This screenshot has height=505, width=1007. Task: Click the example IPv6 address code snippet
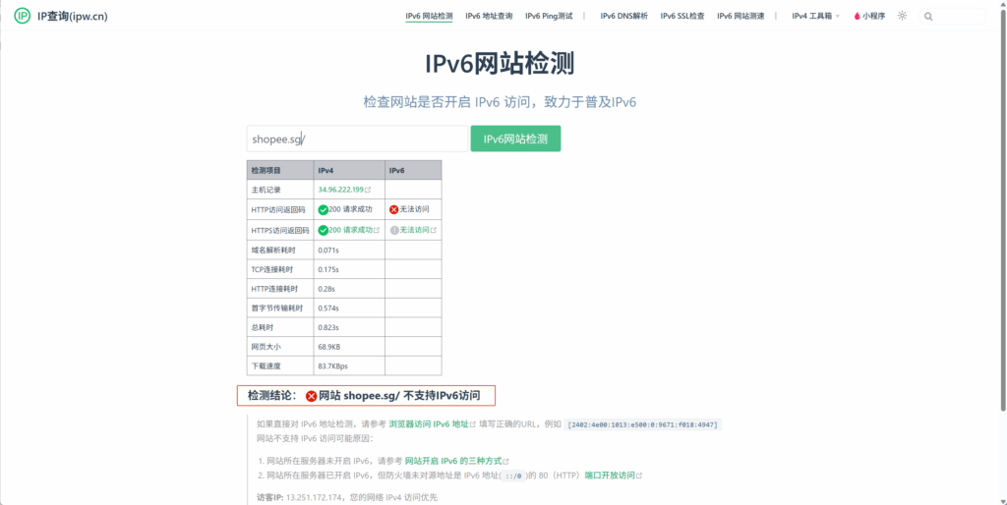click(642, 424)
